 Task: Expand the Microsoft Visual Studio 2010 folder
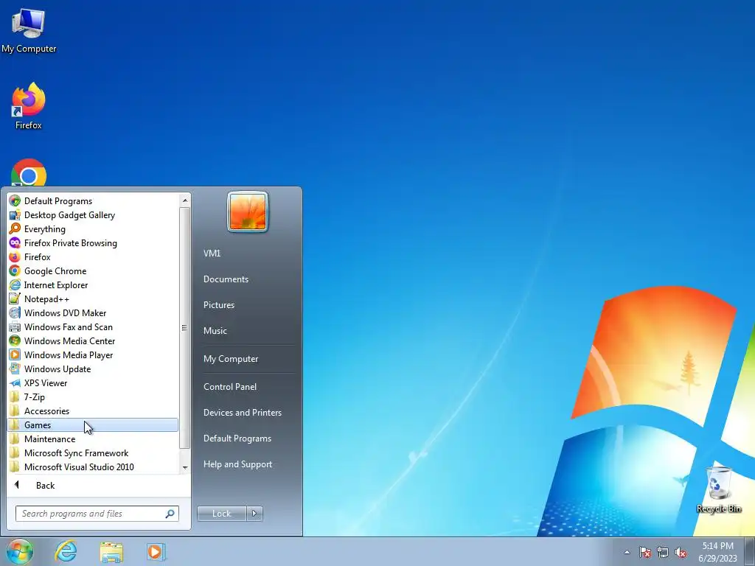93,467
